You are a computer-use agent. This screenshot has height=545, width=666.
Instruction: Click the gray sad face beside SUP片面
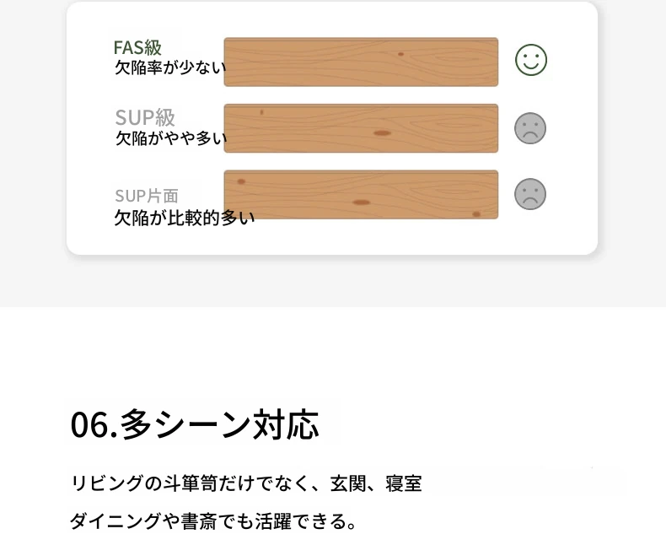pyautogui.click(x=530, y=194)
